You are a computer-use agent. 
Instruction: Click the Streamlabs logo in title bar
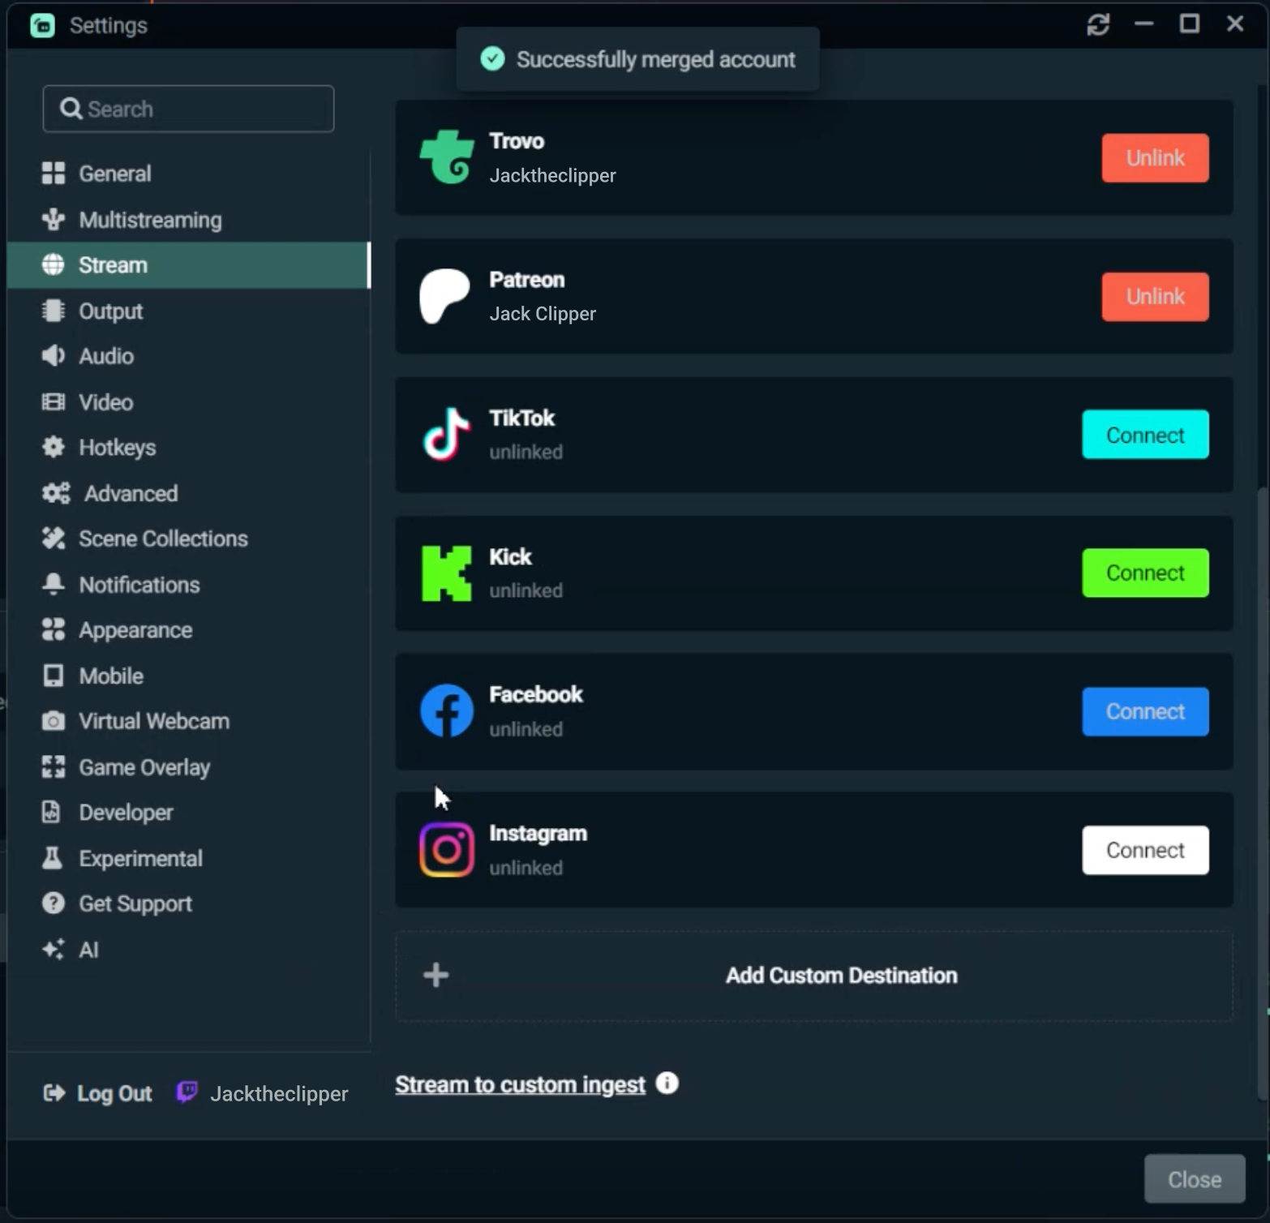click(42, 26)
